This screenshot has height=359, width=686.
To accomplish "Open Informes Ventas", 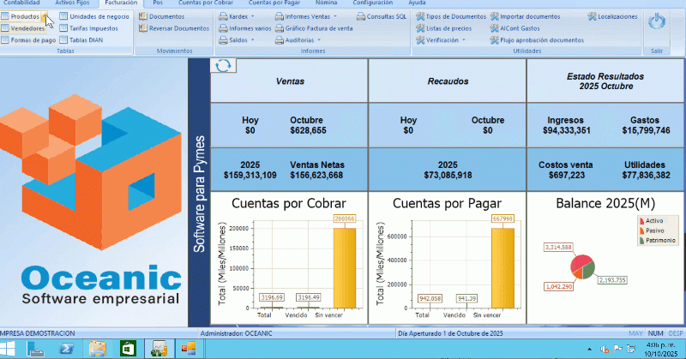I will [x=303, y=16].
